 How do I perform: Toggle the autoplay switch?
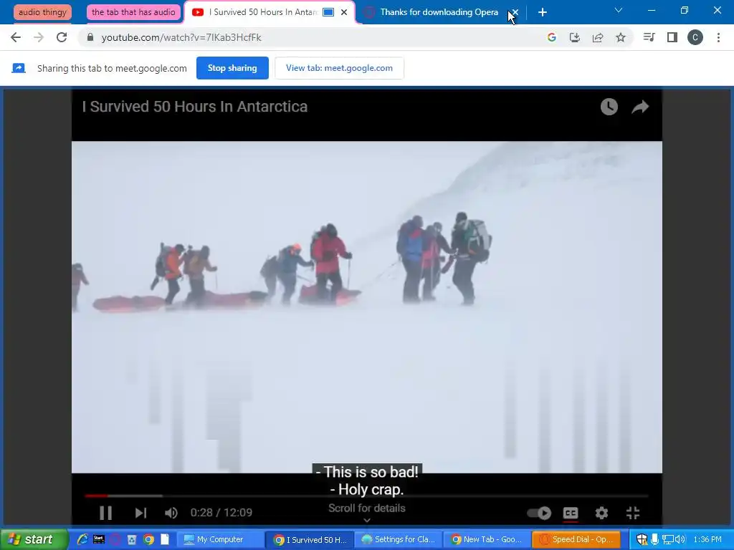(x=539, y=513)
